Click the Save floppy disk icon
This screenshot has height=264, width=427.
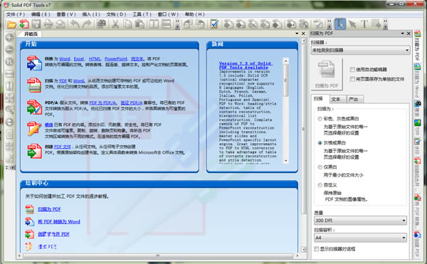36,24
